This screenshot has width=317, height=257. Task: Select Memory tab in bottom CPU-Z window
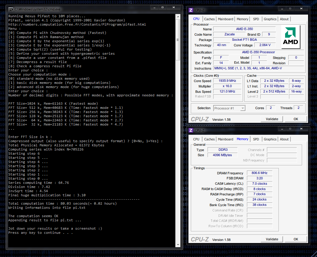pyautogui.click(x=242, y=139)
